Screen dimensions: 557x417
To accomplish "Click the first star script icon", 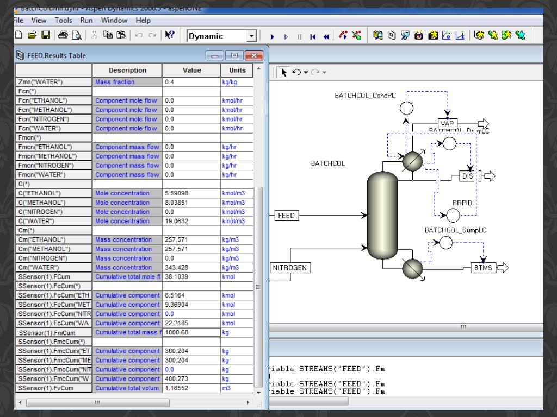I will tap(479, 35).
